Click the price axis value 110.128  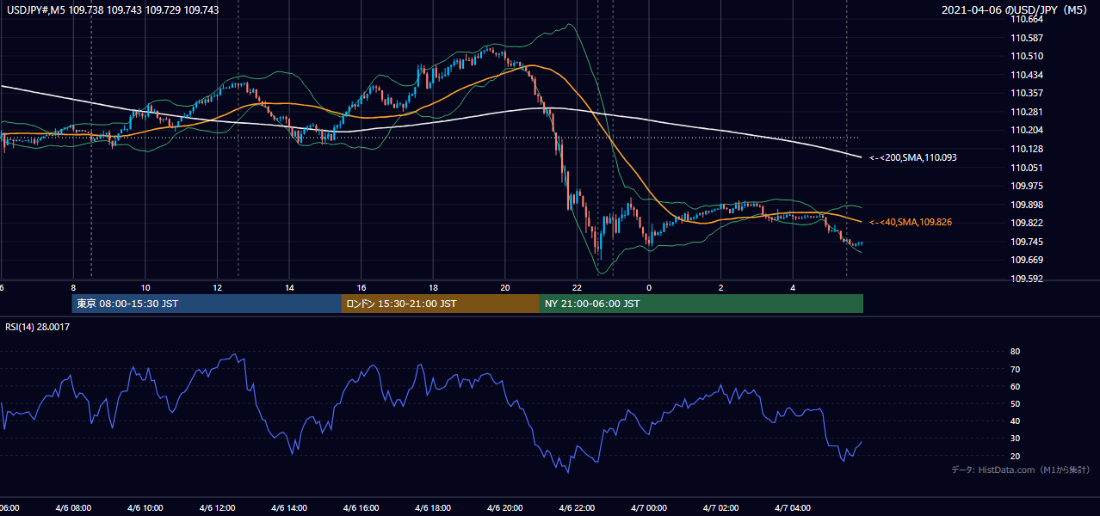pos(1028,149)
